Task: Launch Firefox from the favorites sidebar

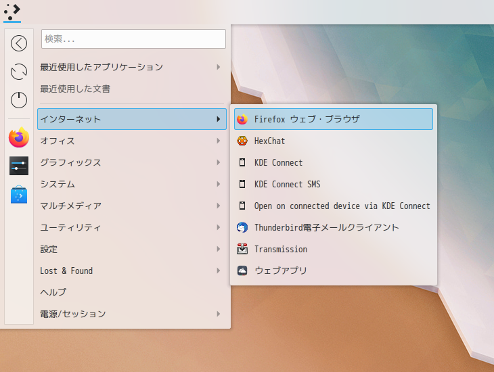Action: pos(19,137)
